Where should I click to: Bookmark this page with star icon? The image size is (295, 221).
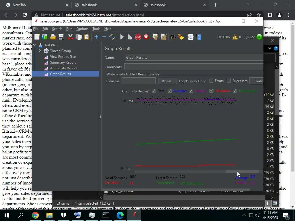[x=259, y=15]
